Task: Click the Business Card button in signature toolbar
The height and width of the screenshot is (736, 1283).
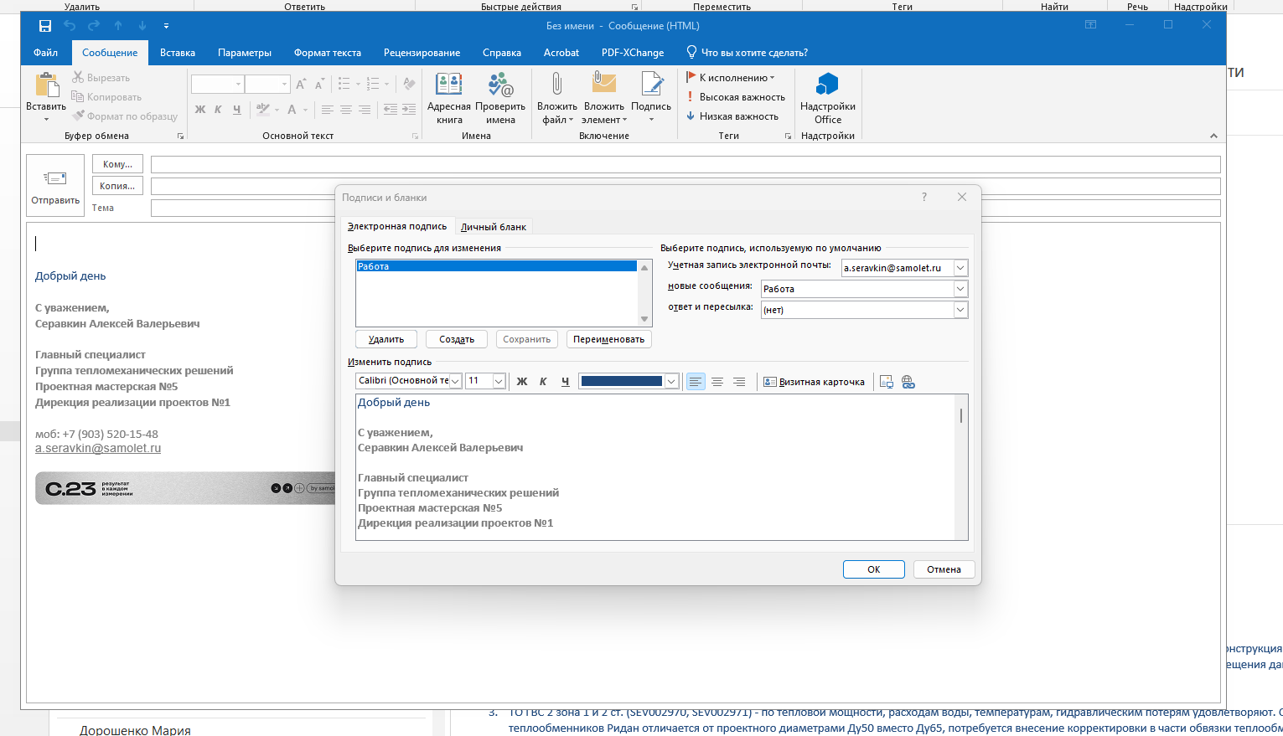Action: 814,382
